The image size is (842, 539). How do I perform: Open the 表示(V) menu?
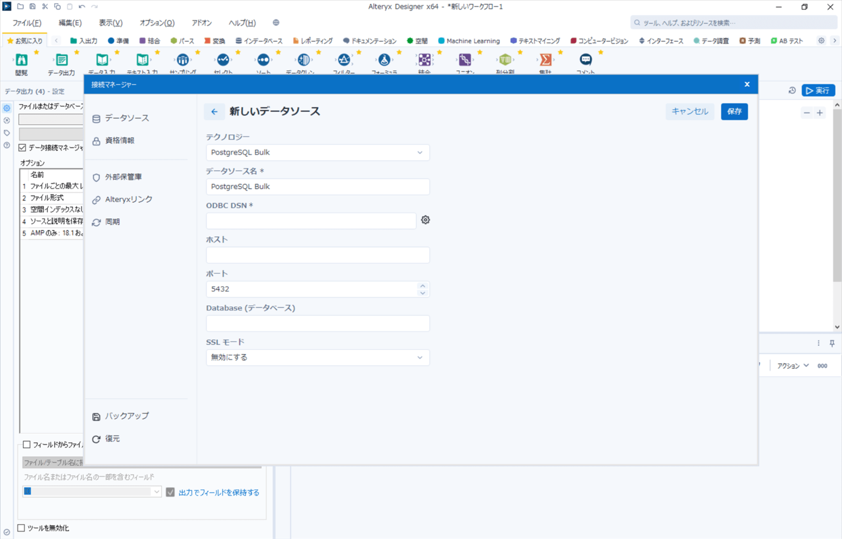[x=111, y=23]
